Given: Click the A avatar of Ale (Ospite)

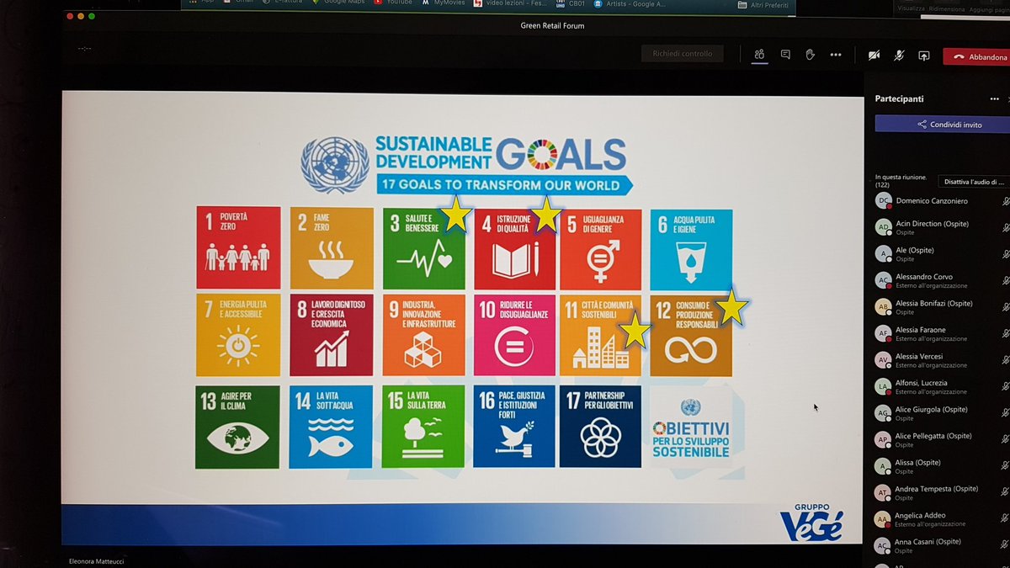Looking at the screenshot, I should tap(883, 253).
